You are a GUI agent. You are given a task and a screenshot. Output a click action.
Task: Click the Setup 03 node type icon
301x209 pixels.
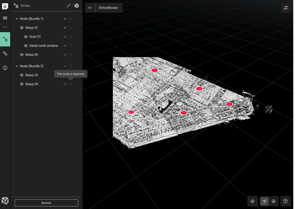[x=21, y=75]
